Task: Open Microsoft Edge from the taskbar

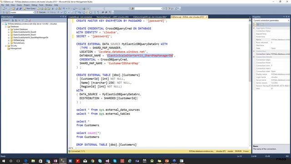Action: [25, 161]
